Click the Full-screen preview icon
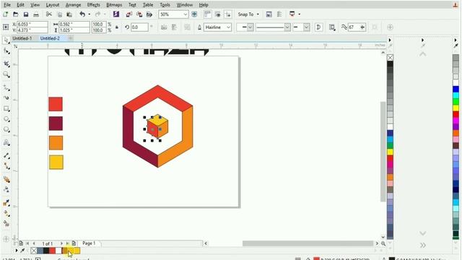 pos(194,14)
